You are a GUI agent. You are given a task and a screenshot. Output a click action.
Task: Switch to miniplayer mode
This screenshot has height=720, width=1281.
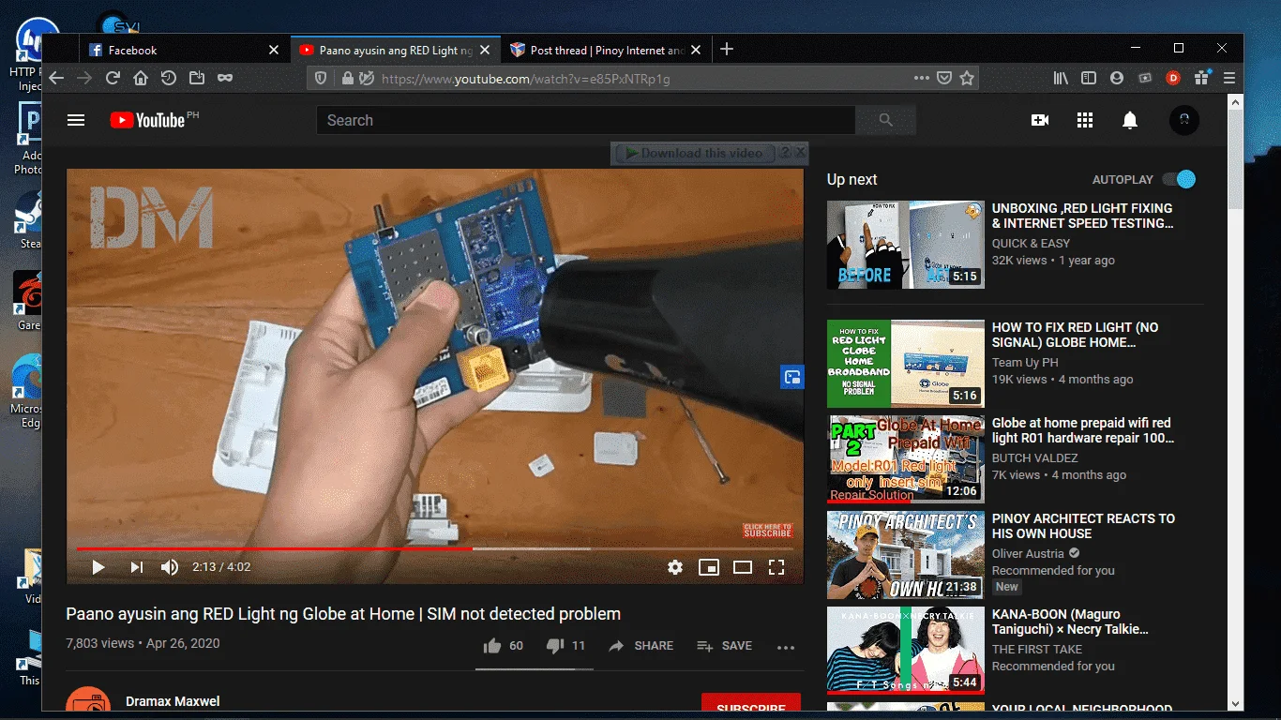pyautogui.click(x=709, y=567)
